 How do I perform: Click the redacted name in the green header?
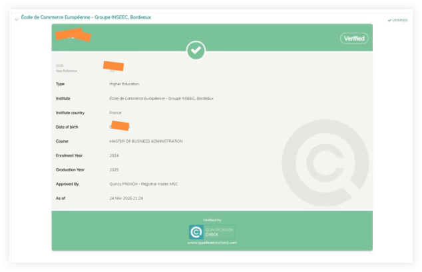(73, 35)
